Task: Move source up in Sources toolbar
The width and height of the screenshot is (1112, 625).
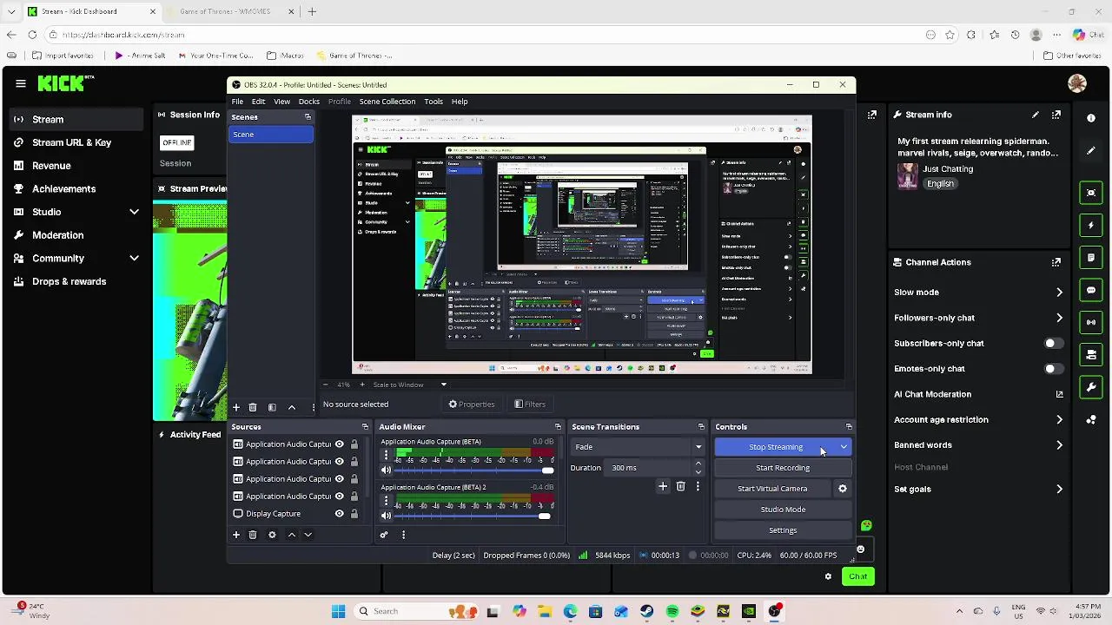Action: pos(292,535)
